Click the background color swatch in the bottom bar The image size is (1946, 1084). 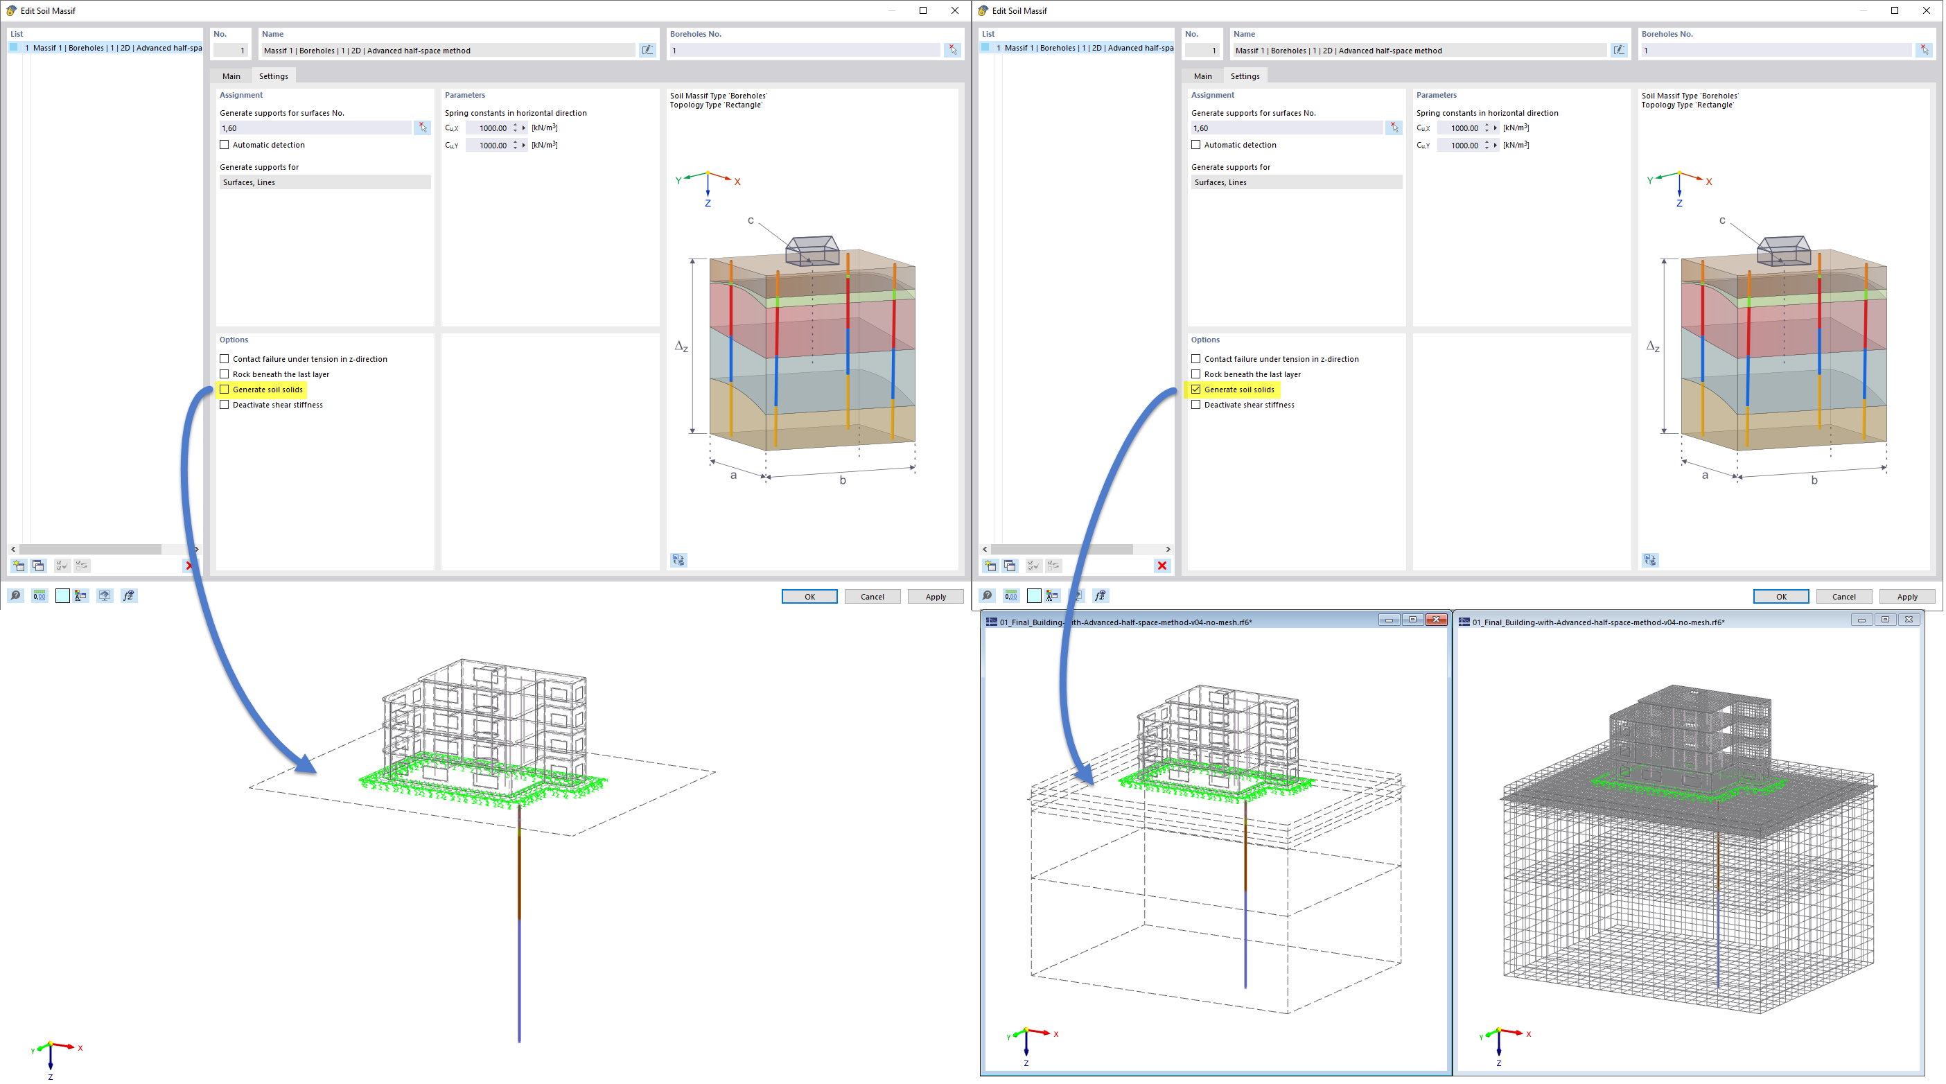pos(62,595)
